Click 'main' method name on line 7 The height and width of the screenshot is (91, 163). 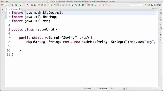coord(58,38)
